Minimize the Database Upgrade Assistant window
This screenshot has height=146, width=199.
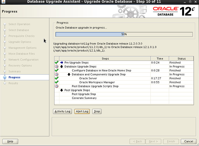[185, 2]
